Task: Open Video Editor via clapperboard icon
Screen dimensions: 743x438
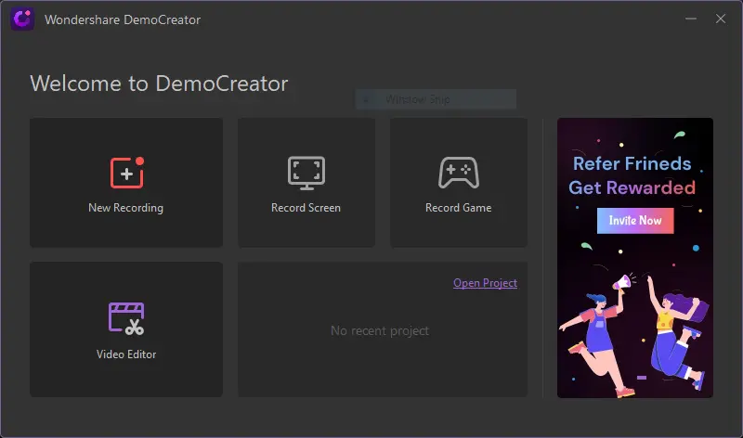Action: point(126,318)
